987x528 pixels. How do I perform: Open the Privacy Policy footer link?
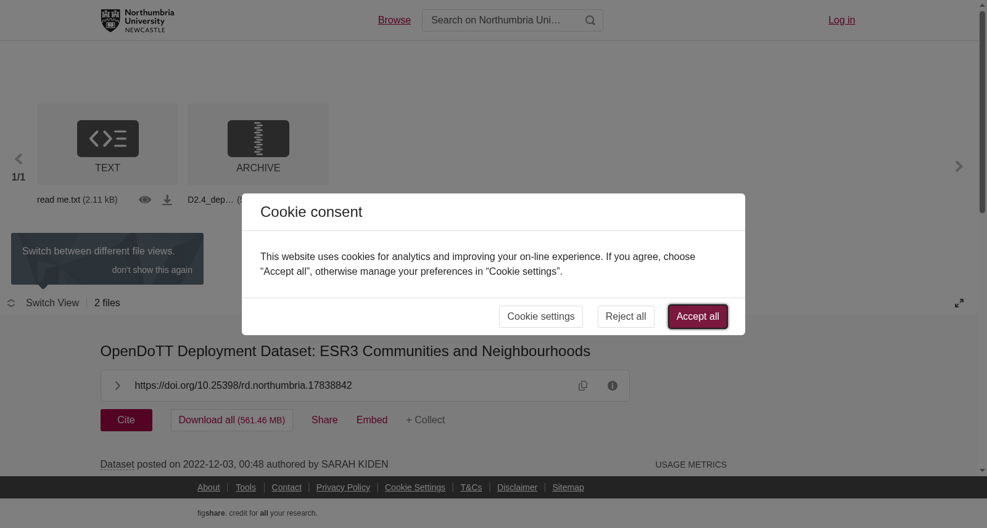coord(343,487)
